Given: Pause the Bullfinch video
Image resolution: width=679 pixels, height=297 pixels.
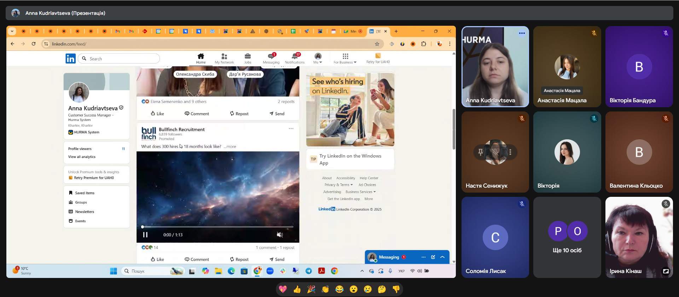Looking at the screenshot, I should (145, 235).
